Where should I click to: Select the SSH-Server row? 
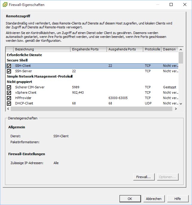(x=92, y=71)
